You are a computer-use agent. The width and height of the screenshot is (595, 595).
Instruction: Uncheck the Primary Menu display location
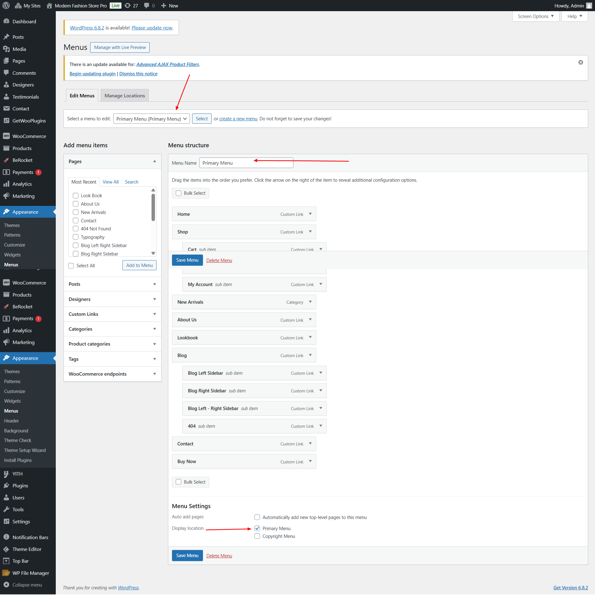click(x=257, y=528)
